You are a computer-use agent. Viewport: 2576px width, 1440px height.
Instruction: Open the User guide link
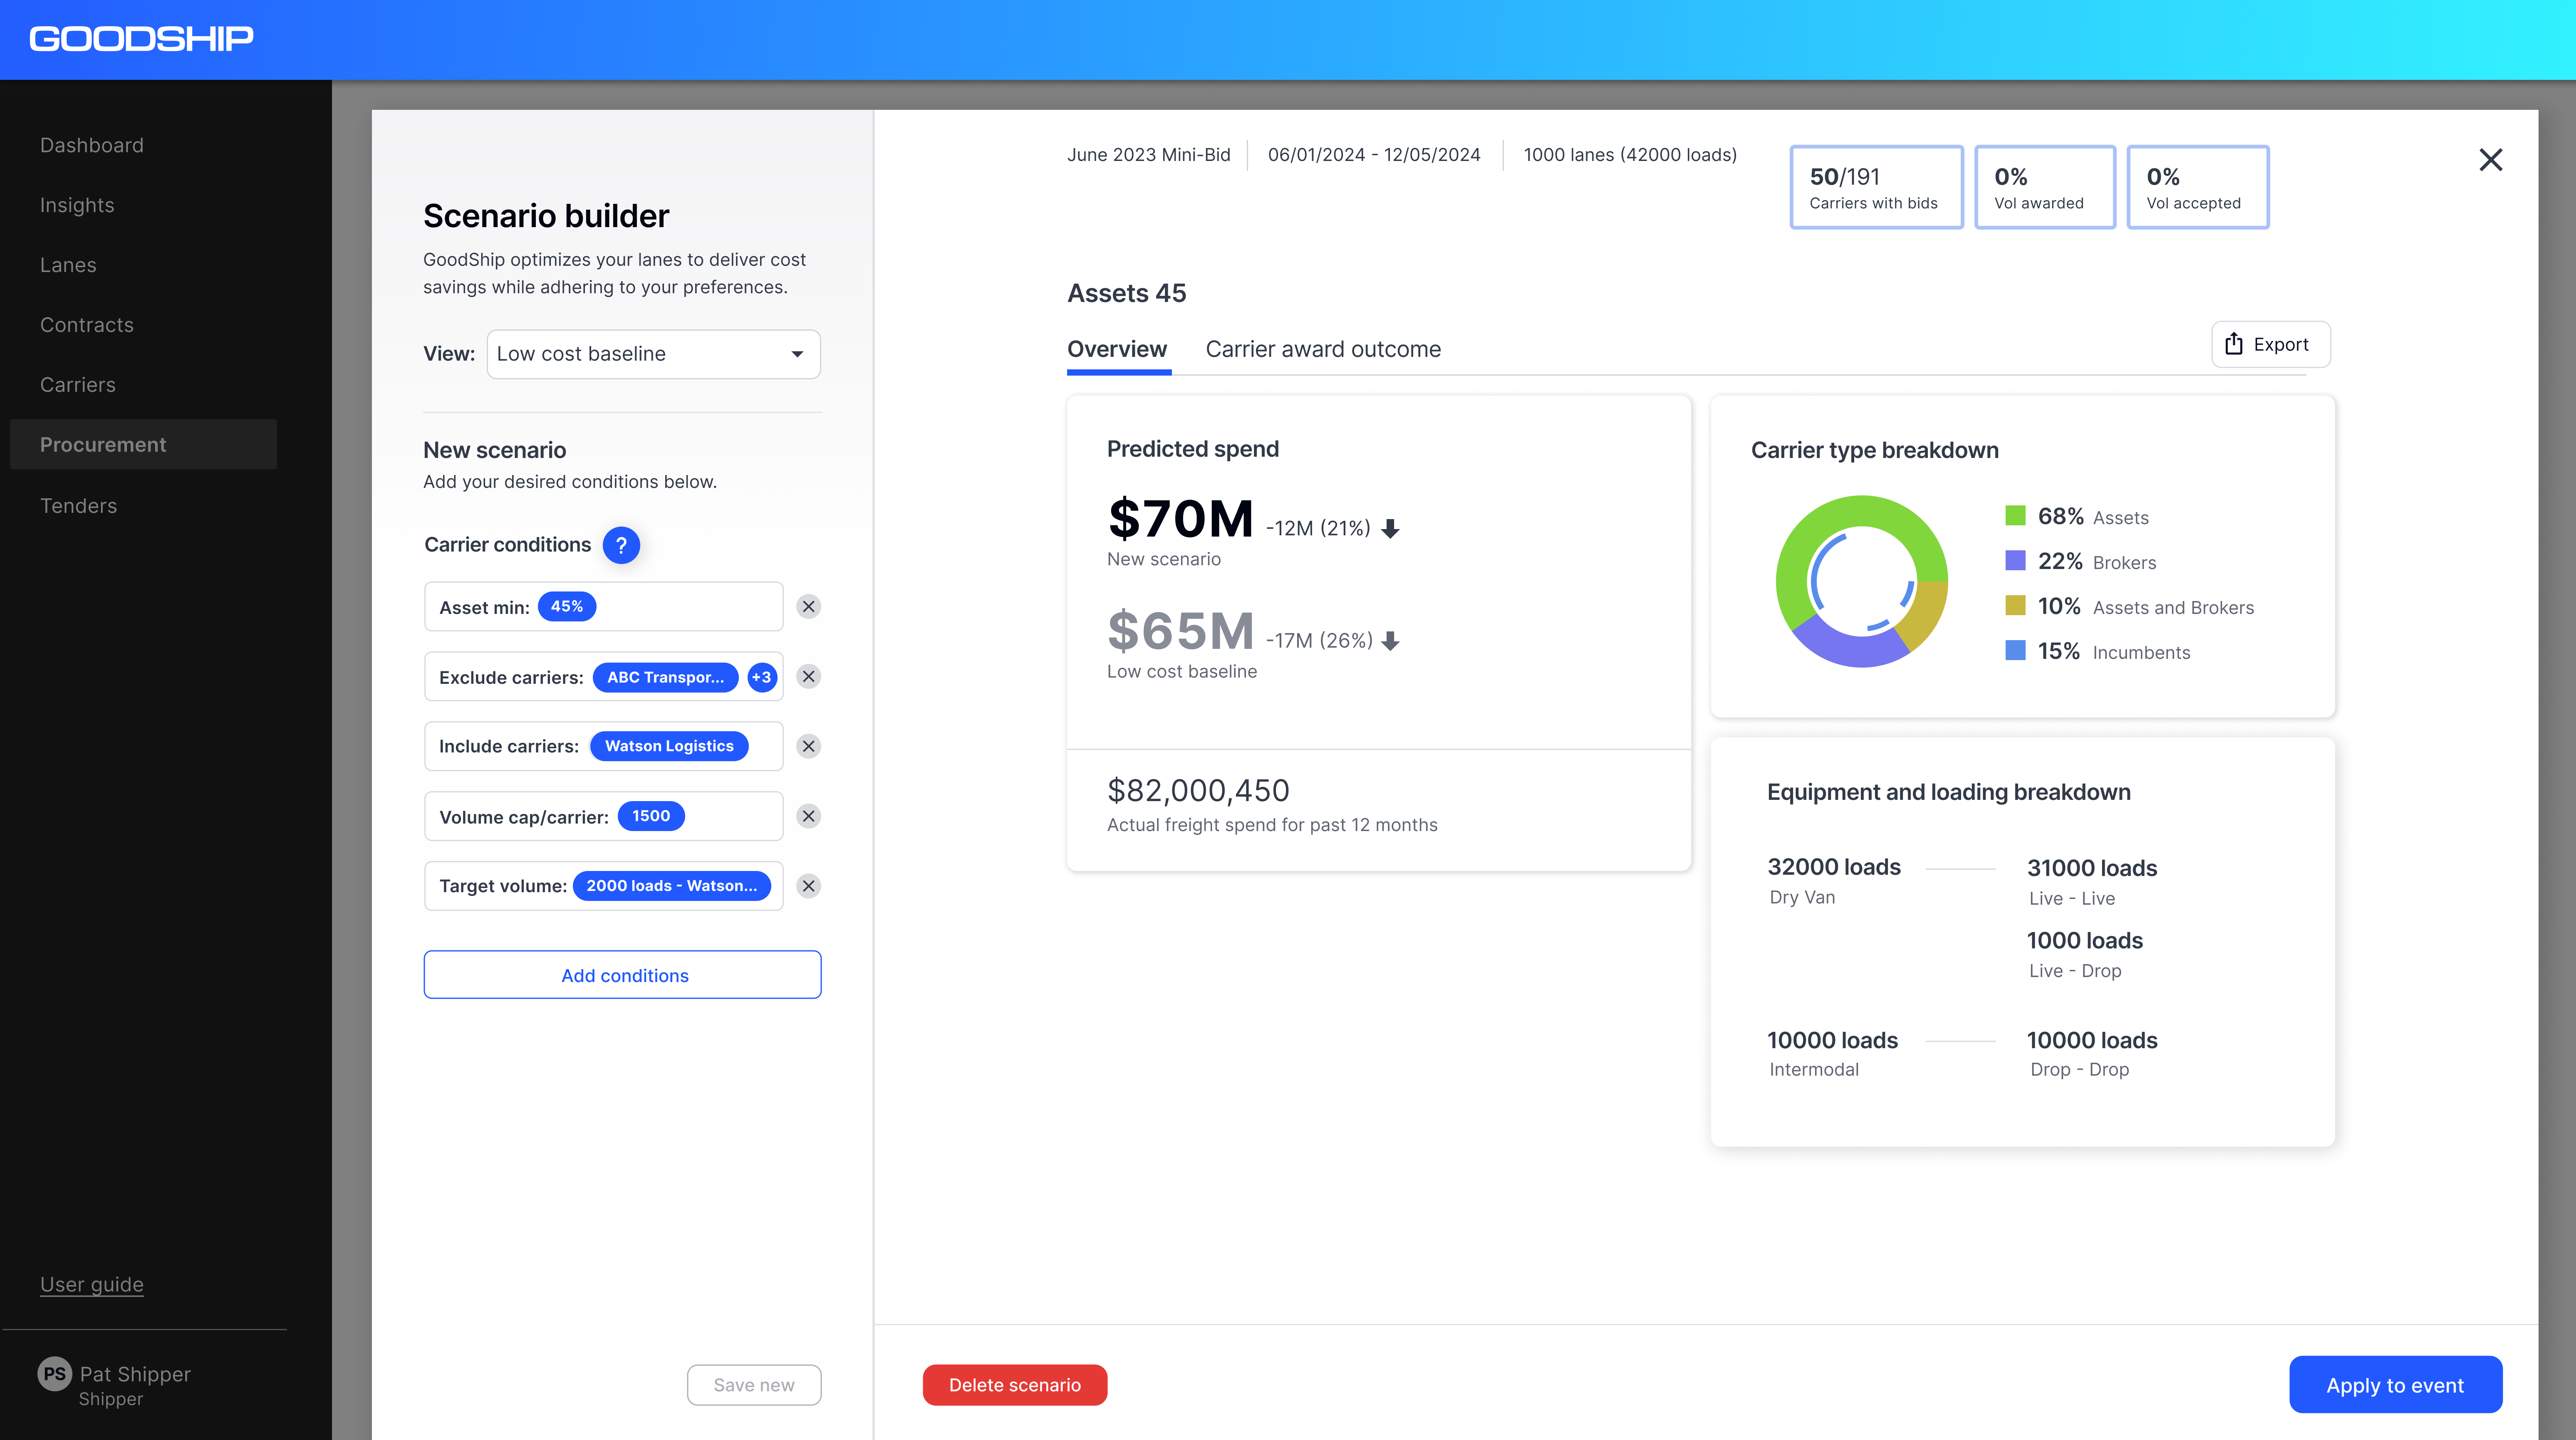tap(92, 1285)
